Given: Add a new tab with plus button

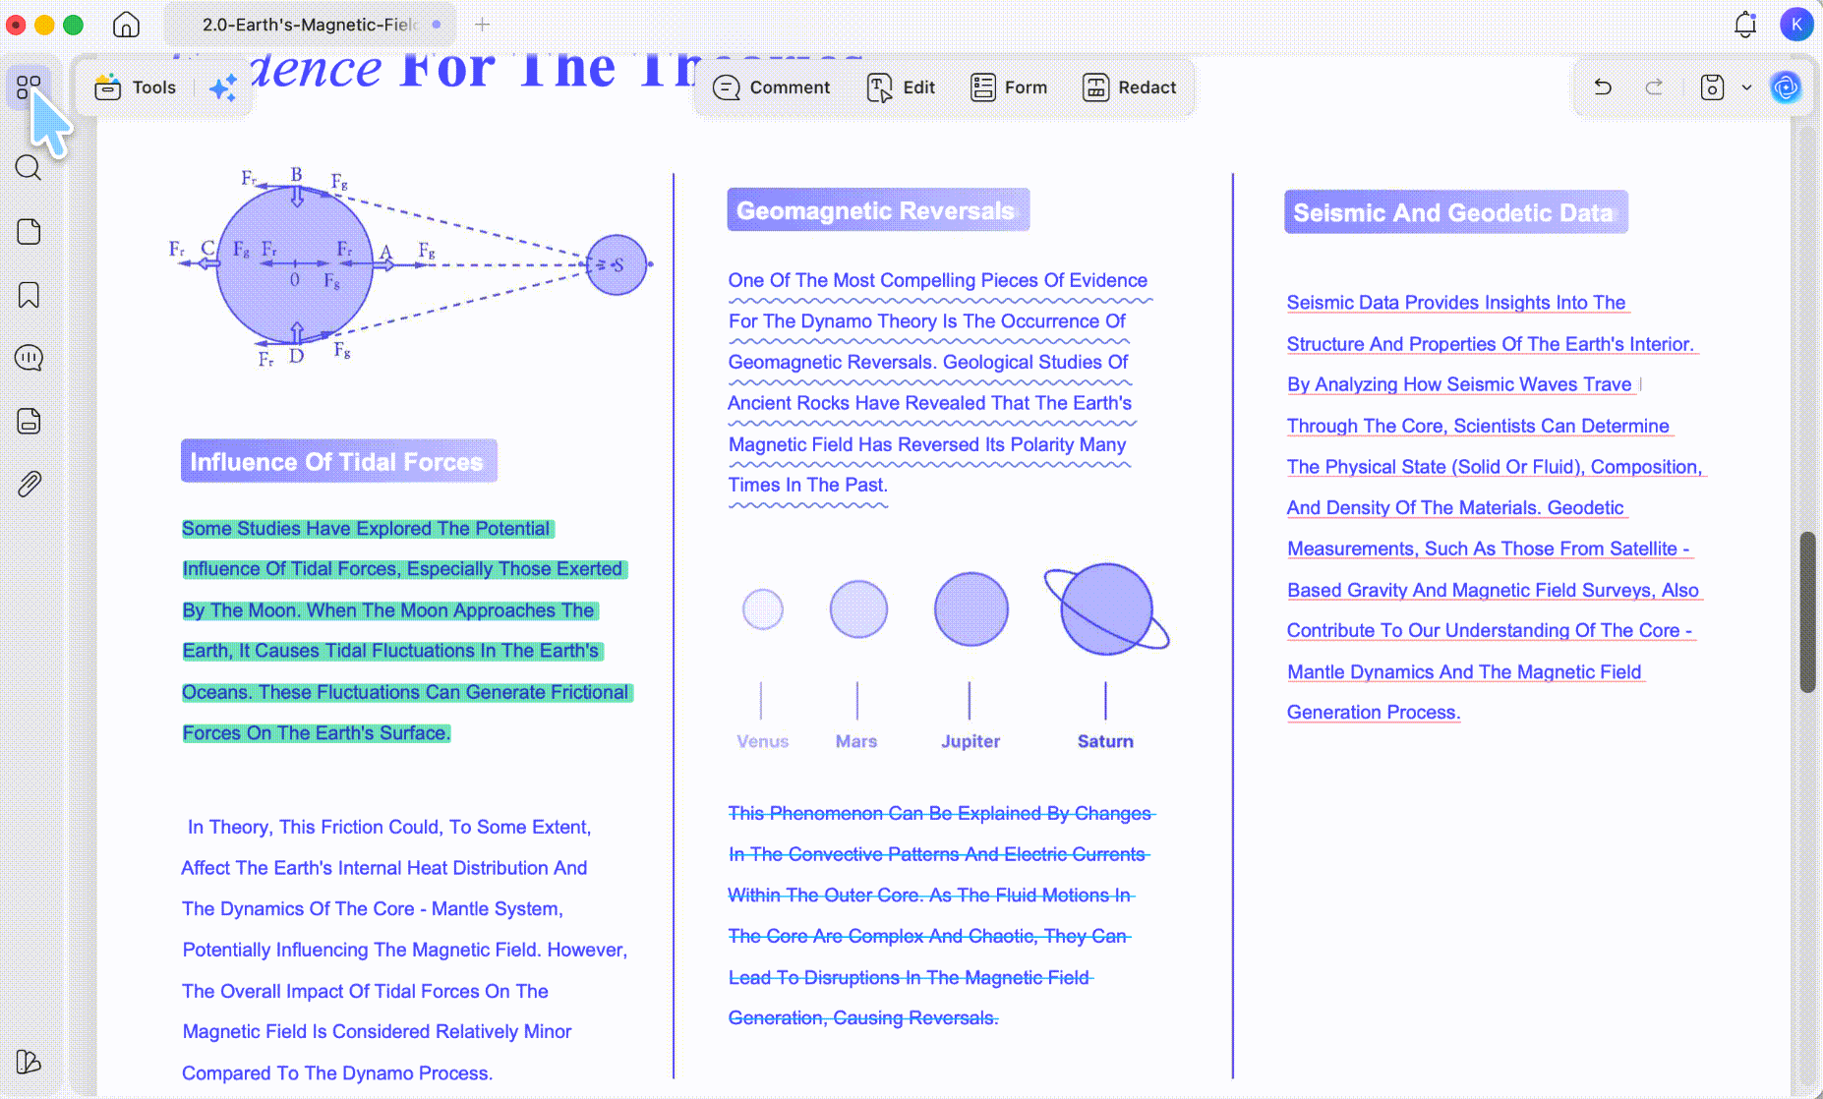Looking at the screenshot, I should coord(482,25).
